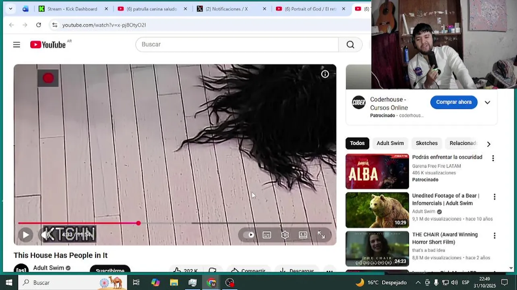The height and width of the screenshot is (290, 517).
Task: View site information icon in address bar
Action: [55, 25]
